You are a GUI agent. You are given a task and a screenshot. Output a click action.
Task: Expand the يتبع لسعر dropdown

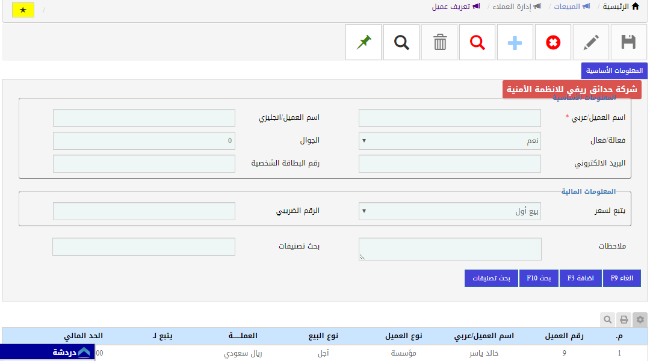click(x=450, y=211)
